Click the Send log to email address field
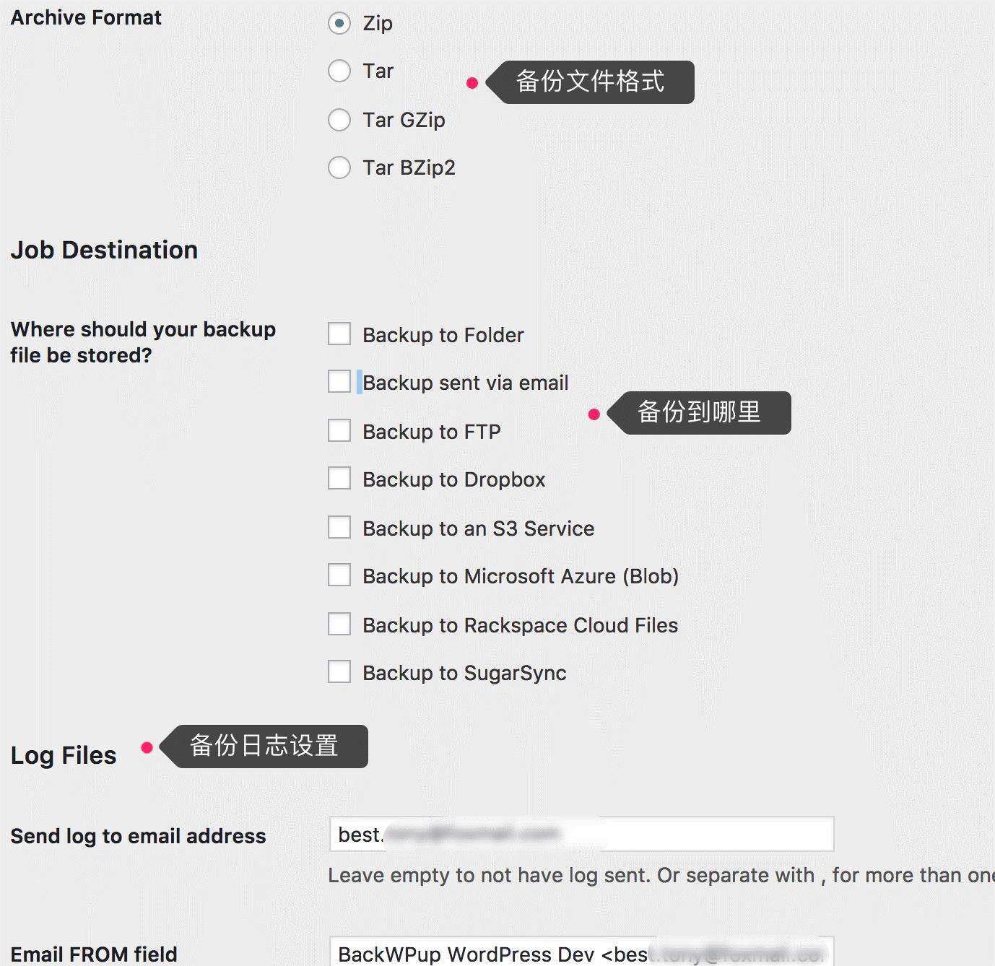 tap(581, 835)
